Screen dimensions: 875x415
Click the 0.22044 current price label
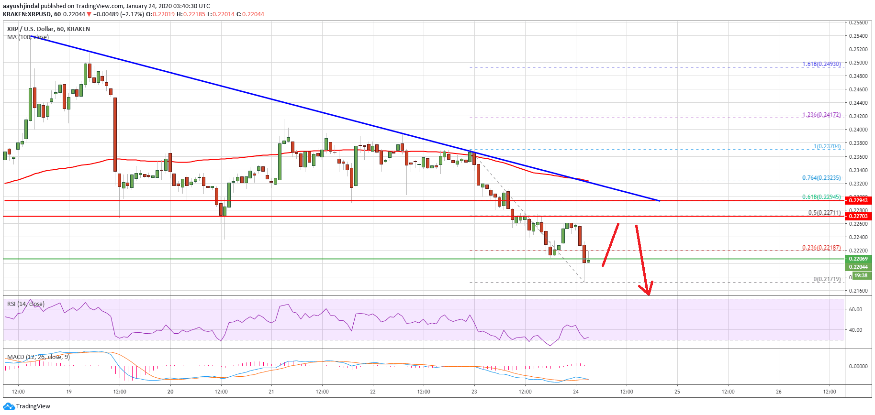tap(858, 267)
